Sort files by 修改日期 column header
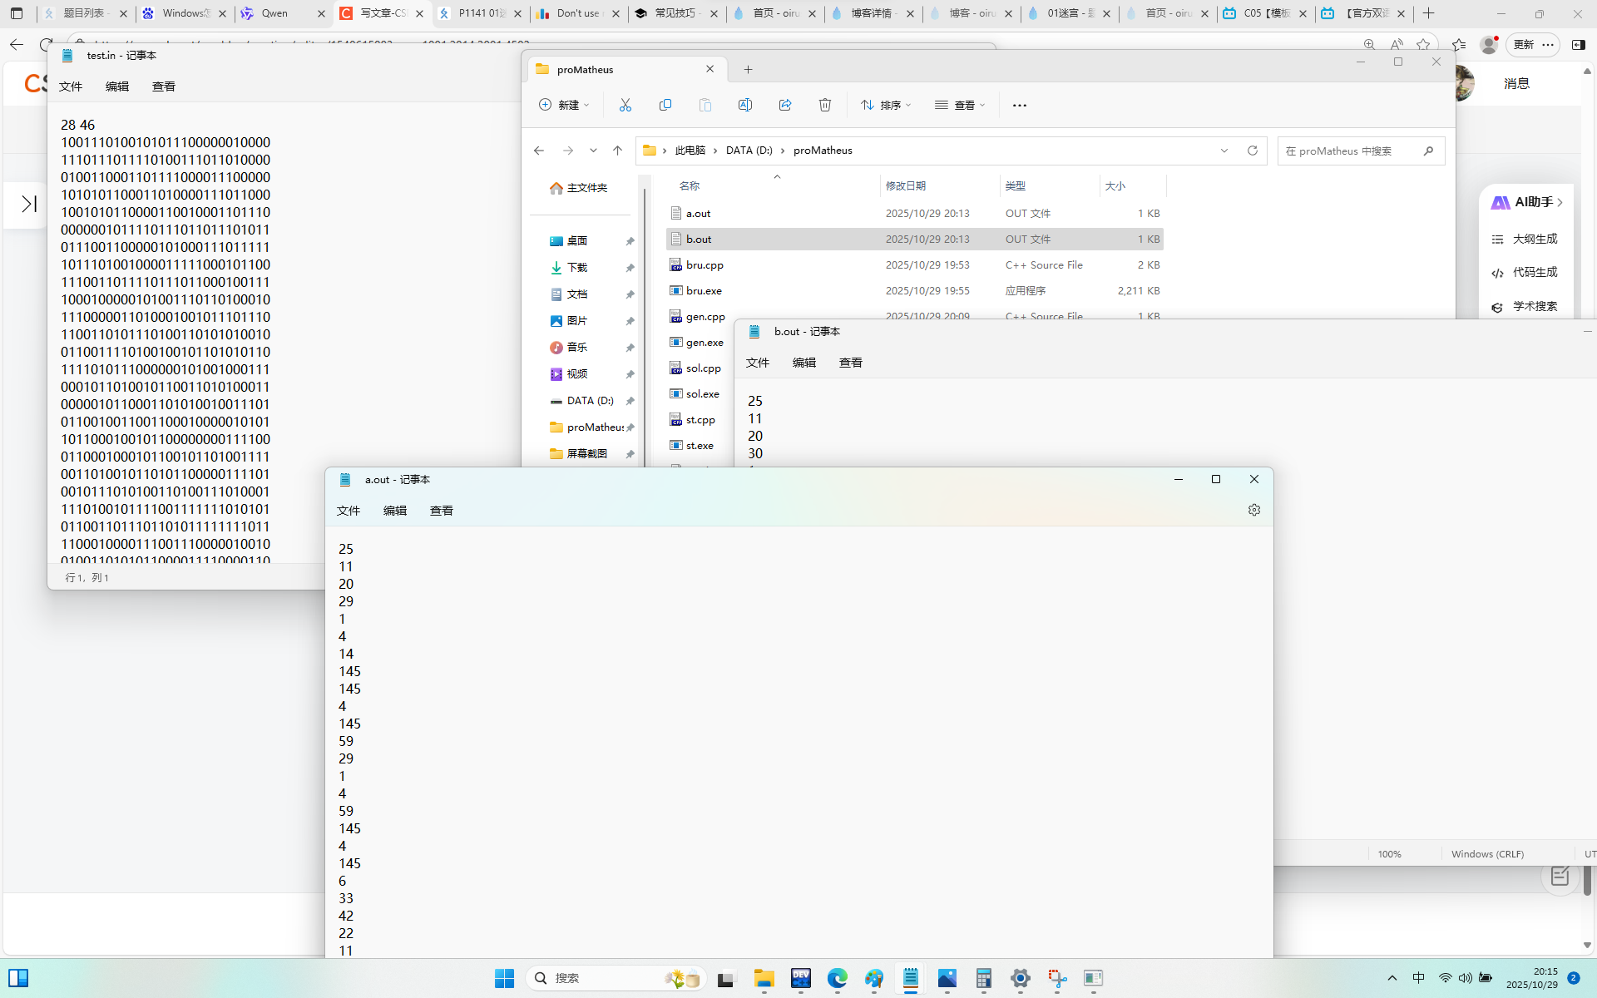 pos(907,185)
